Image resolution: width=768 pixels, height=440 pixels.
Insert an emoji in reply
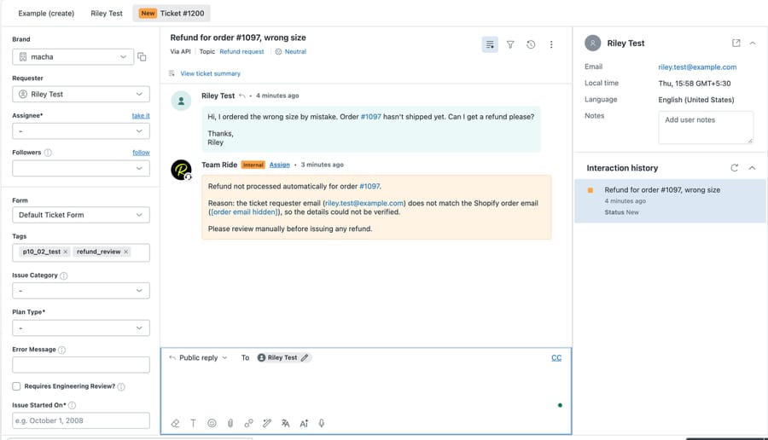[212, 423]
